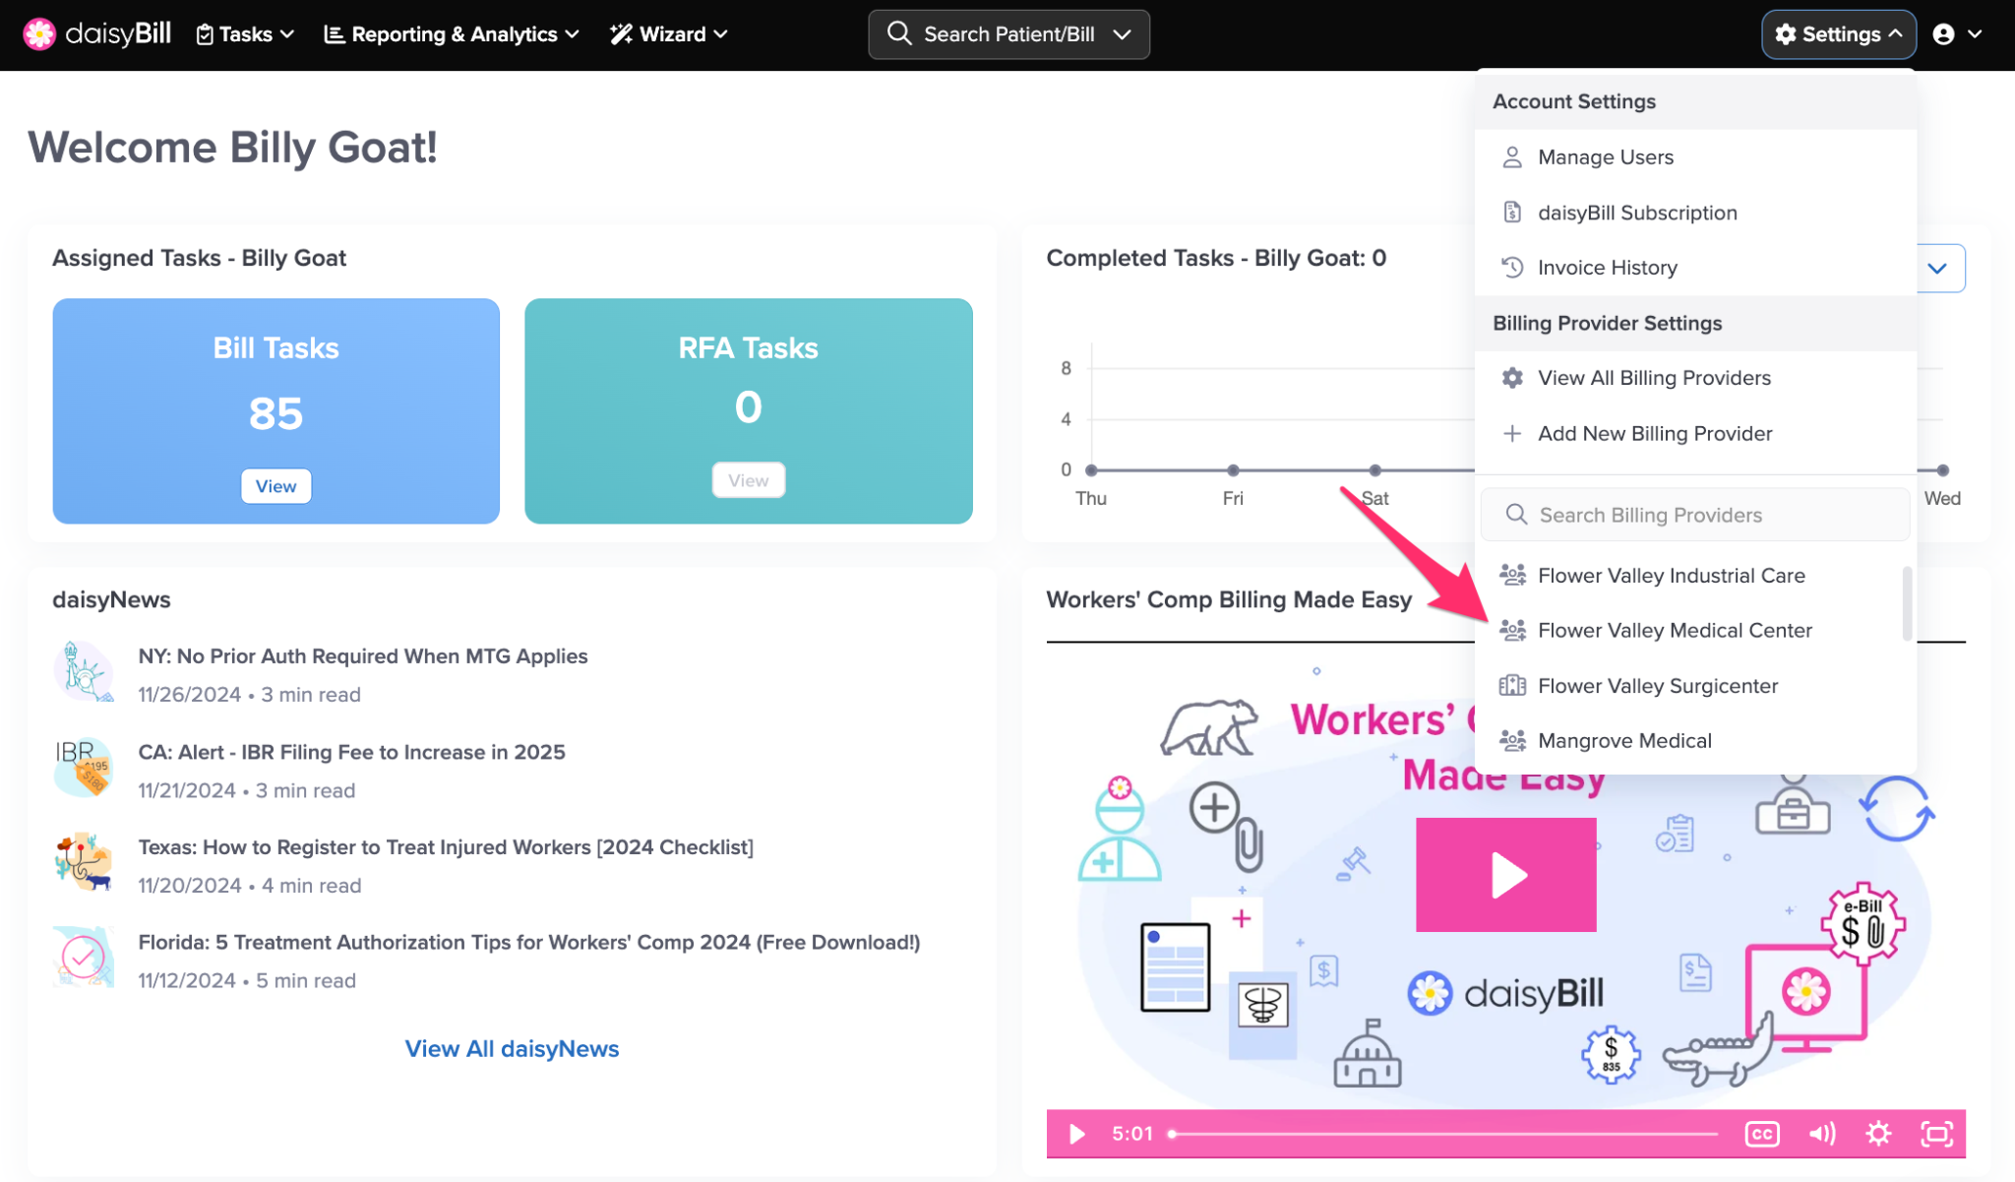This screenshot has width=2015, height=1182.
Task: Click gear icon for View All Billing Providers
Action: coord(1512,378)
